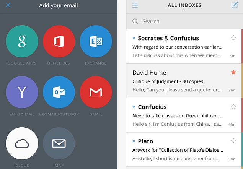Select the IMAP envelope icon
The image size is (243, 169).
click(59, 143)
